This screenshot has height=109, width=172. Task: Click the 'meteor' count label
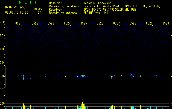(x=39, y=8)
